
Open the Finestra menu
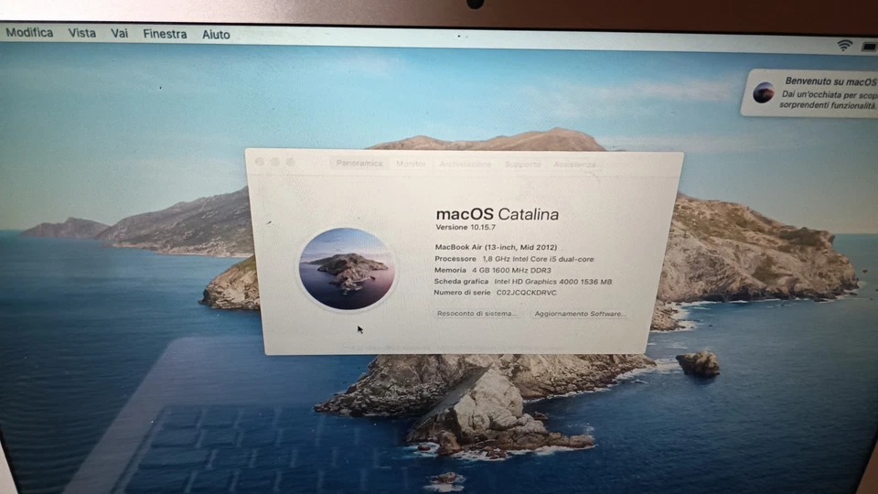[x=165, y=34]
